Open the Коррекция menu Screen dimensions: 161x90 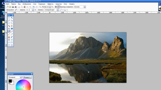click(42, 4)
